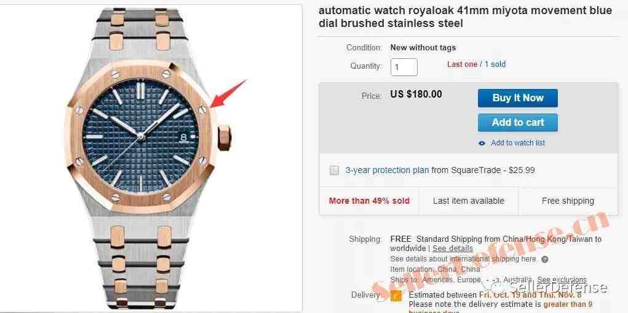The image size is (628, 313).
Task: Click the orange delivery badge icon
Action: tap(396, 296)
